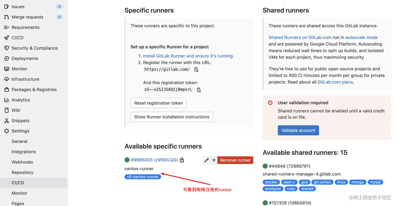Copy the registration token with clipboard icon
The width and height of the screenshot is (397, 206).
coord(199,90)
